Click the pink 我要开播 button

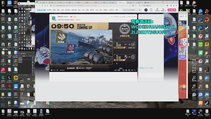(172, 10)
